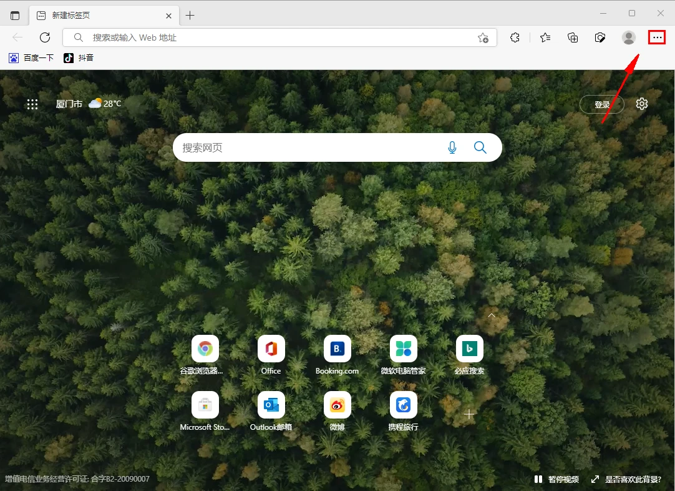
Task: Open the Favorites list icon
Action: coord(545,38)
